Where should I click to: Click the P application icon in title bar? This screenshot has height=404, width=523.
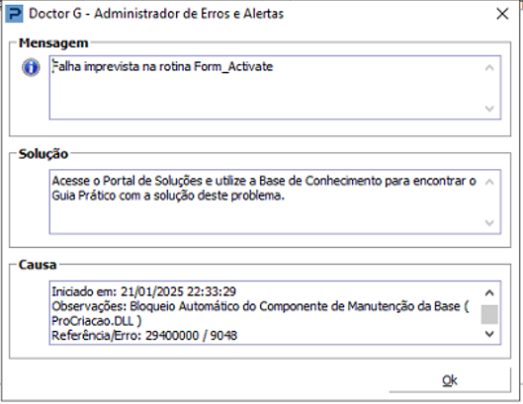15,14
